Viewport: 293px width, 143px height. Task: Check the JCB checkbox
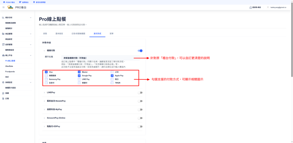112,72
